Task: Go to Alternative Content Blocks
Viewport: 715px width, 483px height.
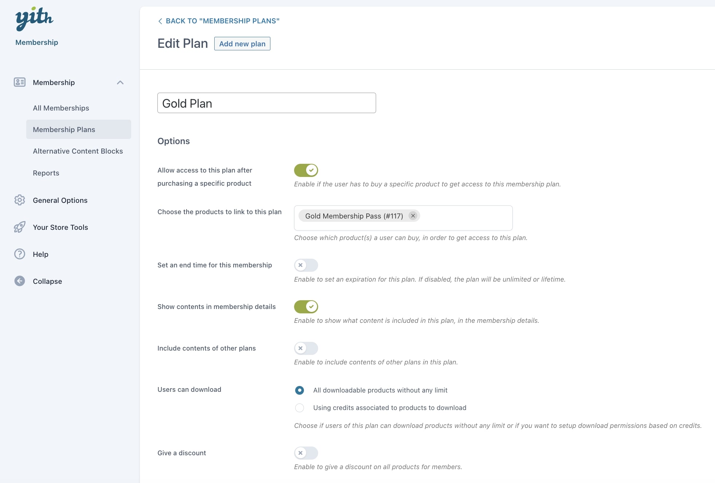Action: (x=78, y=151)
